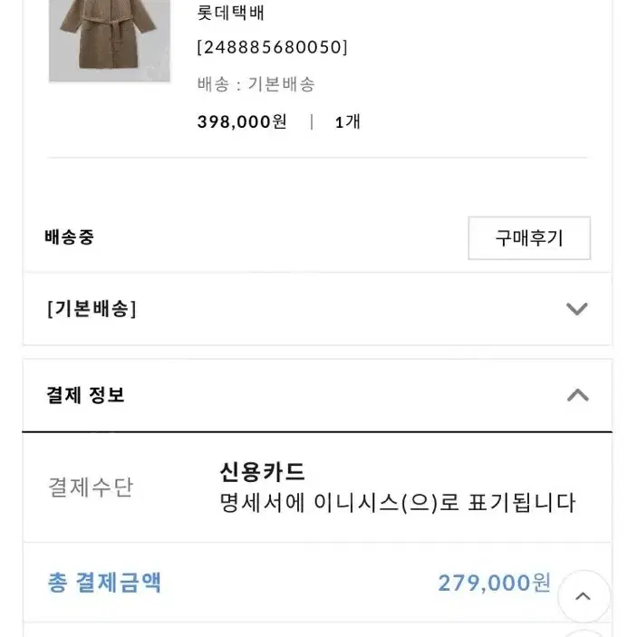Select the [기본배송] row label
The height and width of the screenshot is (637, 637).
point(92,309)
